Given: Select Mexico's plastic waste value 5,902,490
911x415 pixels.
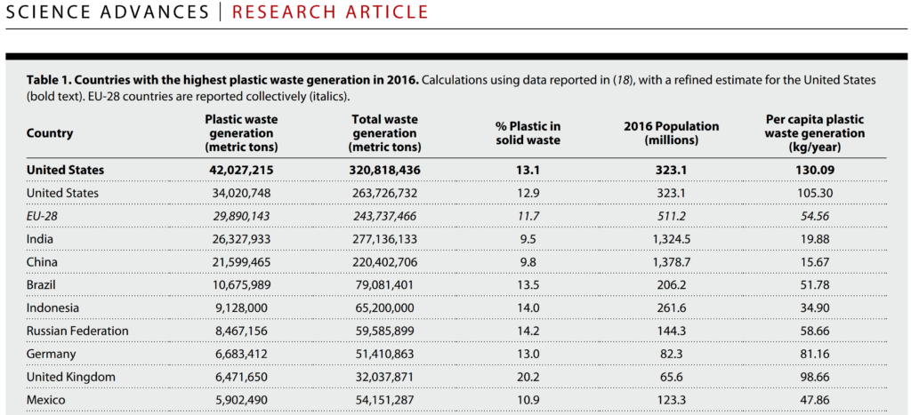Looking at the screenshot, I should [241, 400].
